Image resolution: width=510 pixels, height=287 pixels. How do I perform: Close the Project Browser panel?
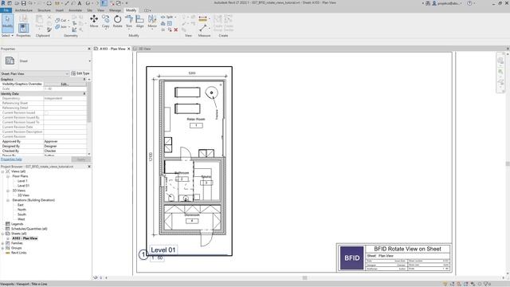point(89,167)
